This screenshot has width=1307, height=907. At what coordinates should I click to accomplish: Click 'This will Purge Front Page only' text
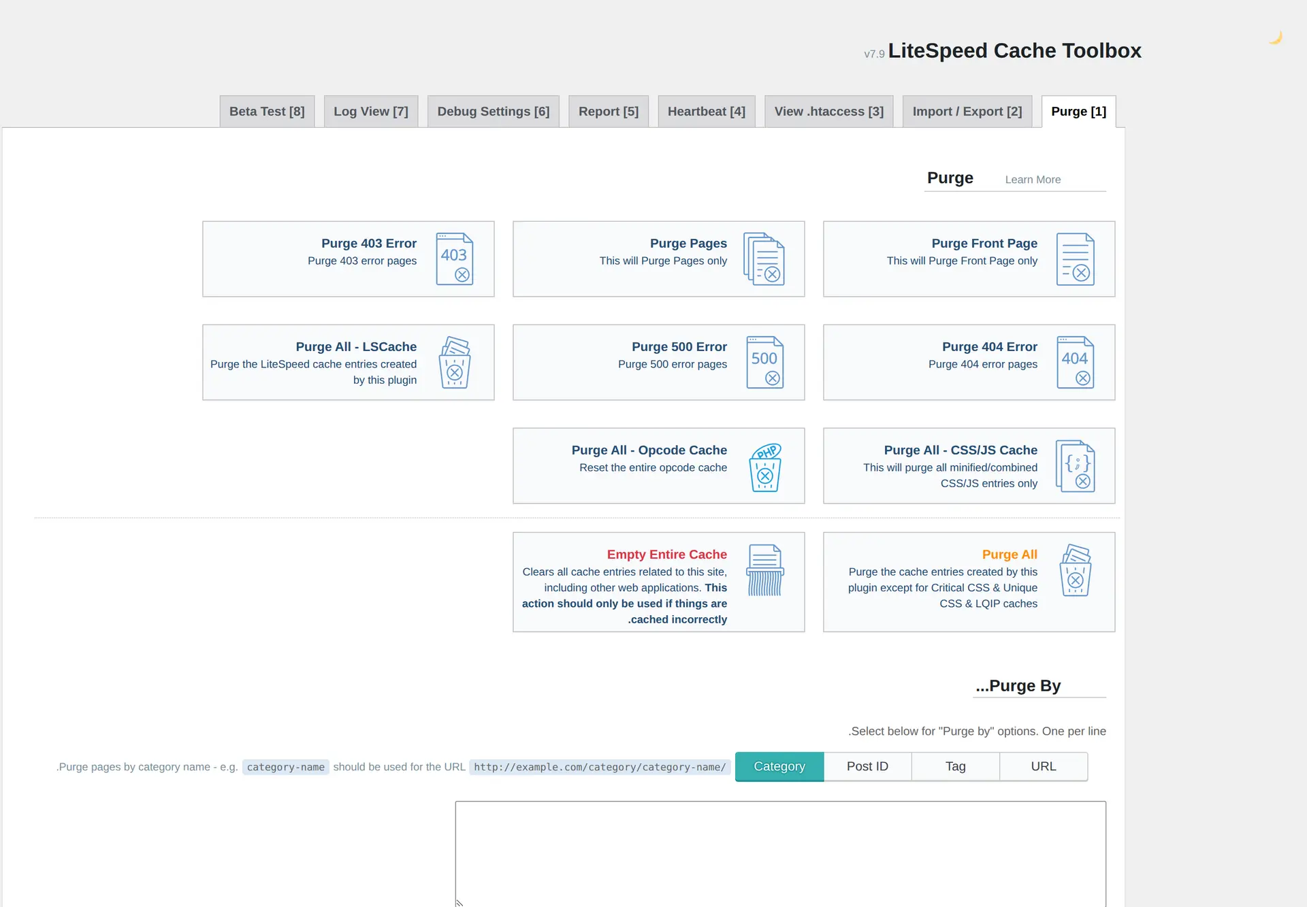click(x=962, y=261)
